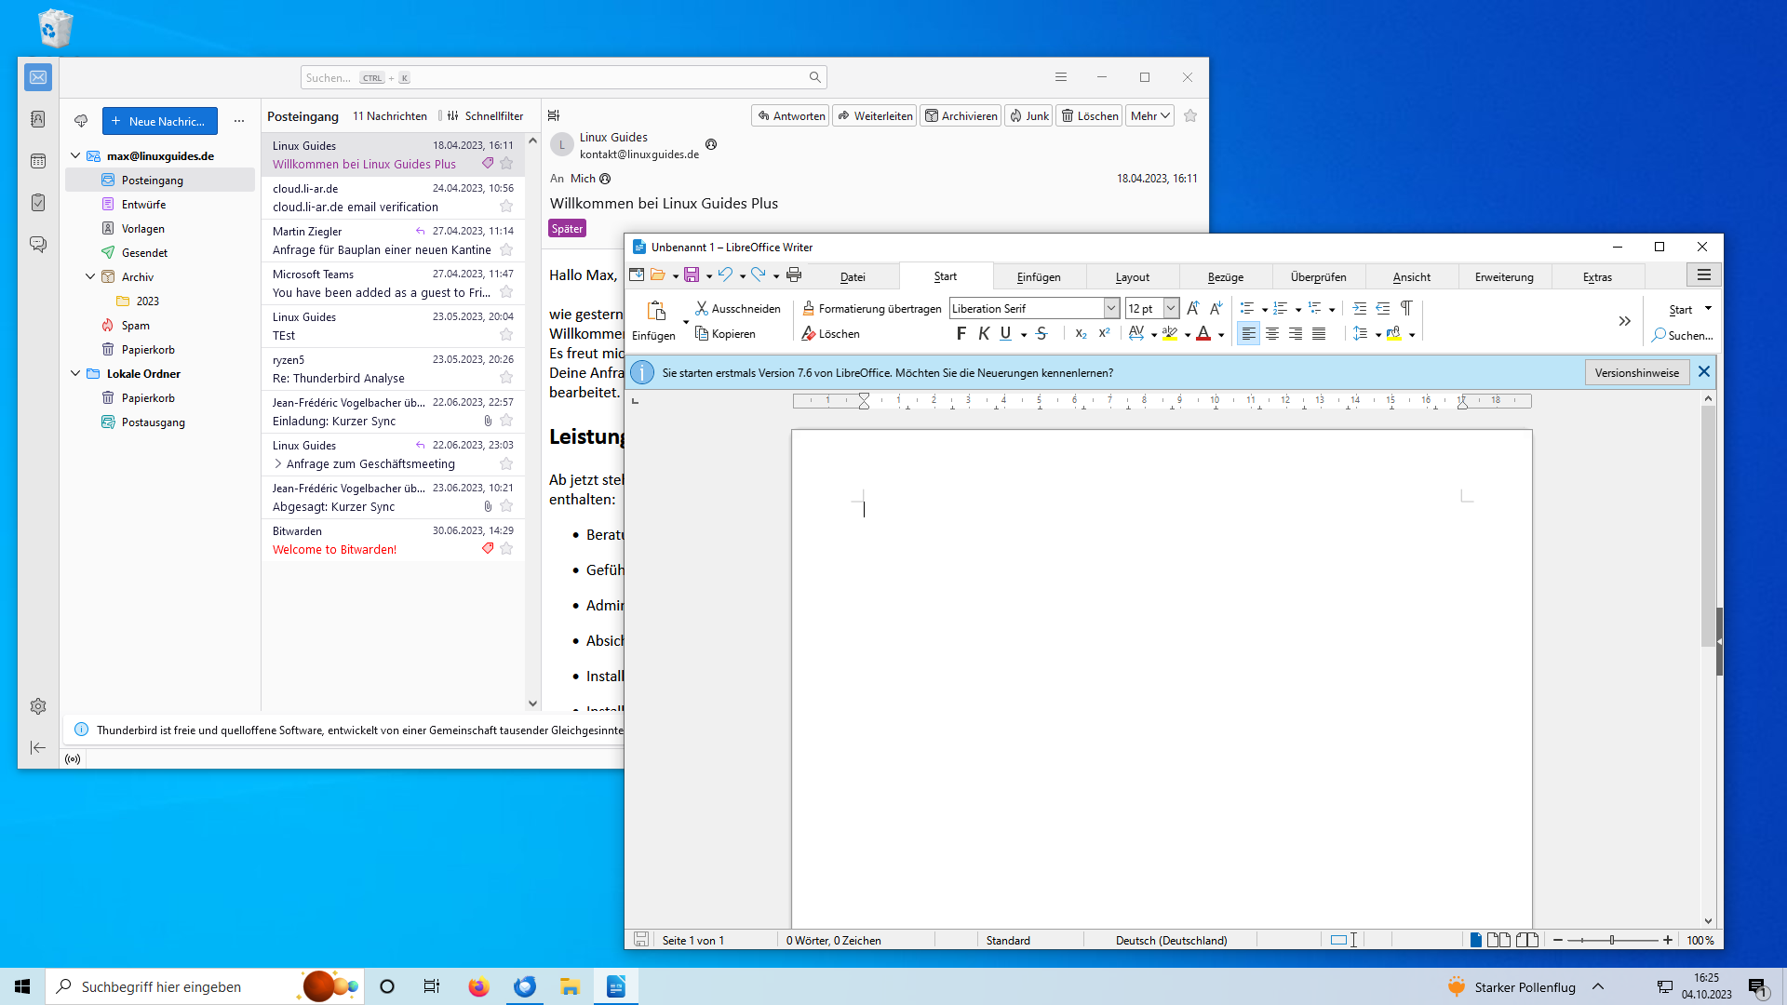Open Thunderbird address book icon
Image resolution: width=1787 pixels, height=1005 pixels.
pos(38,119)
